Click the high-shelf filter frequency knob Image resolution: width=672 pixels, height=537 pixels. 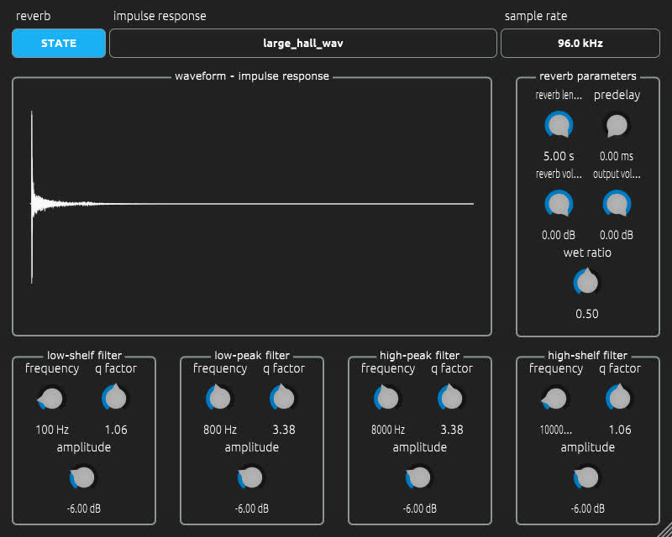click(555, 399)
